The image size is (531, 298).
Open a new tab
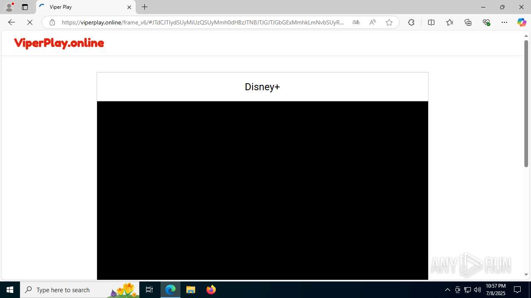pyautogui.click(x=144, y=7)
